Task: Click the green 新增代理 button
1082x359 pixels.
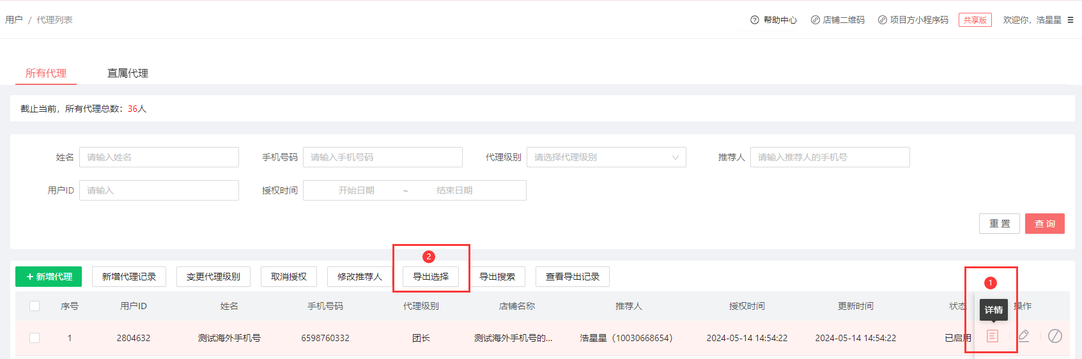Action: (49, 277)
